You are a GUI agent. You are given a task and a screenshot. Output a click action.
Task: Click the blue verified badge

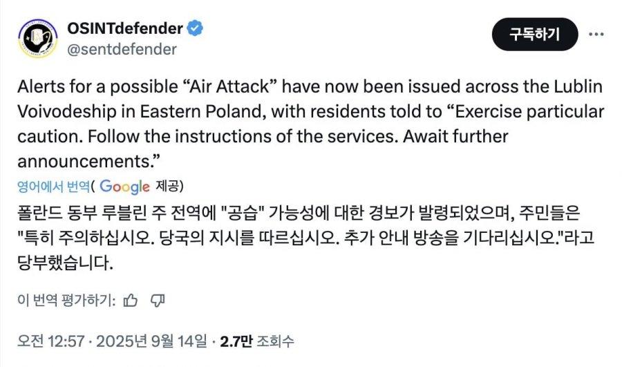pyautogui.click(x=196, y=28)
